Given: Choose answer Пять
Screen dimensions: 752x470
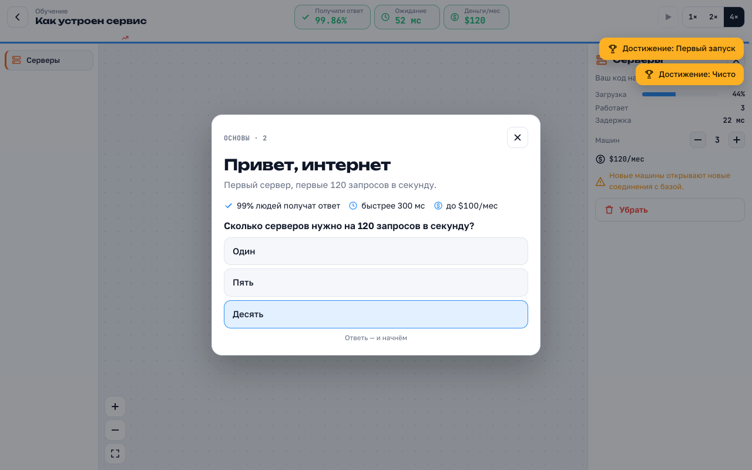Looking at the screenshot, I should pos(376,283).
